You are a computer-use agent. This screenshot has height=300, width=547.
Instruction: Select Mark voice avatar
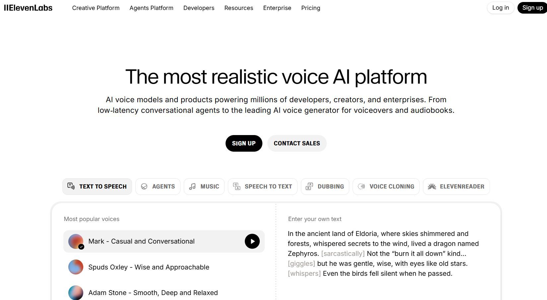pos(76,241)
